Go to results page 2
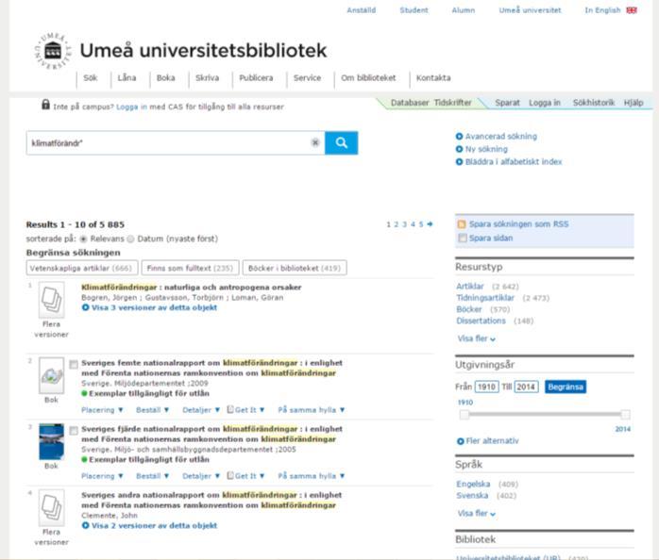The width and height of the screenshot is (659, 560). pyautogui.click(x=396, y=224)
